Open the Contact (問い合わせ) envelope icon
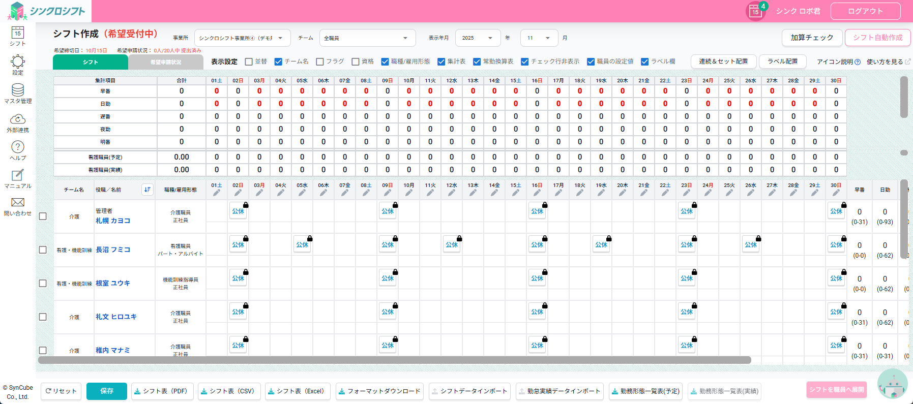This screenshot has width=913, height=404. tap(18, 204)
